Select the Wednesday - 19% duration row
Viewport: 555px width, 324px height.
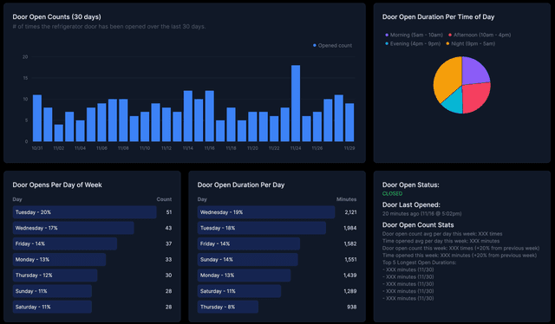coord(277,212)
